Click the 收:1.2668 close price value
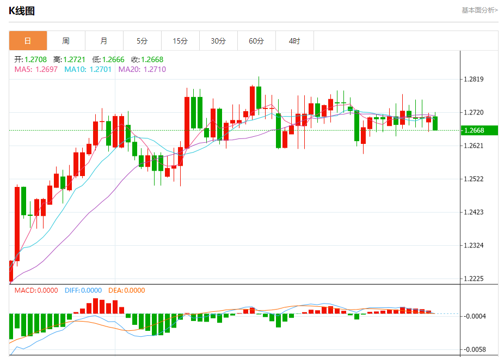Screen dimensions: 504x357 pyautogui.click(x=147, y=59)
